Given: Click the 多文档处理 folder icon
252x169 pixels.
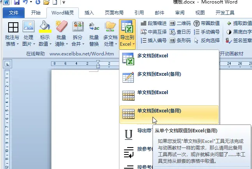Looking at the screenshot, I should tap(110, 27).
